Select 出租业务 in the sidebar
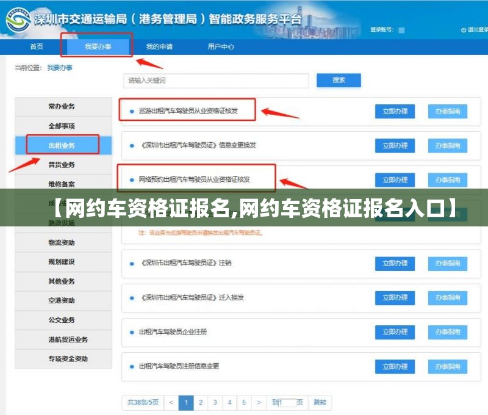Image resolution: width=488 pixels, height=415 pixels. (63, 145)
